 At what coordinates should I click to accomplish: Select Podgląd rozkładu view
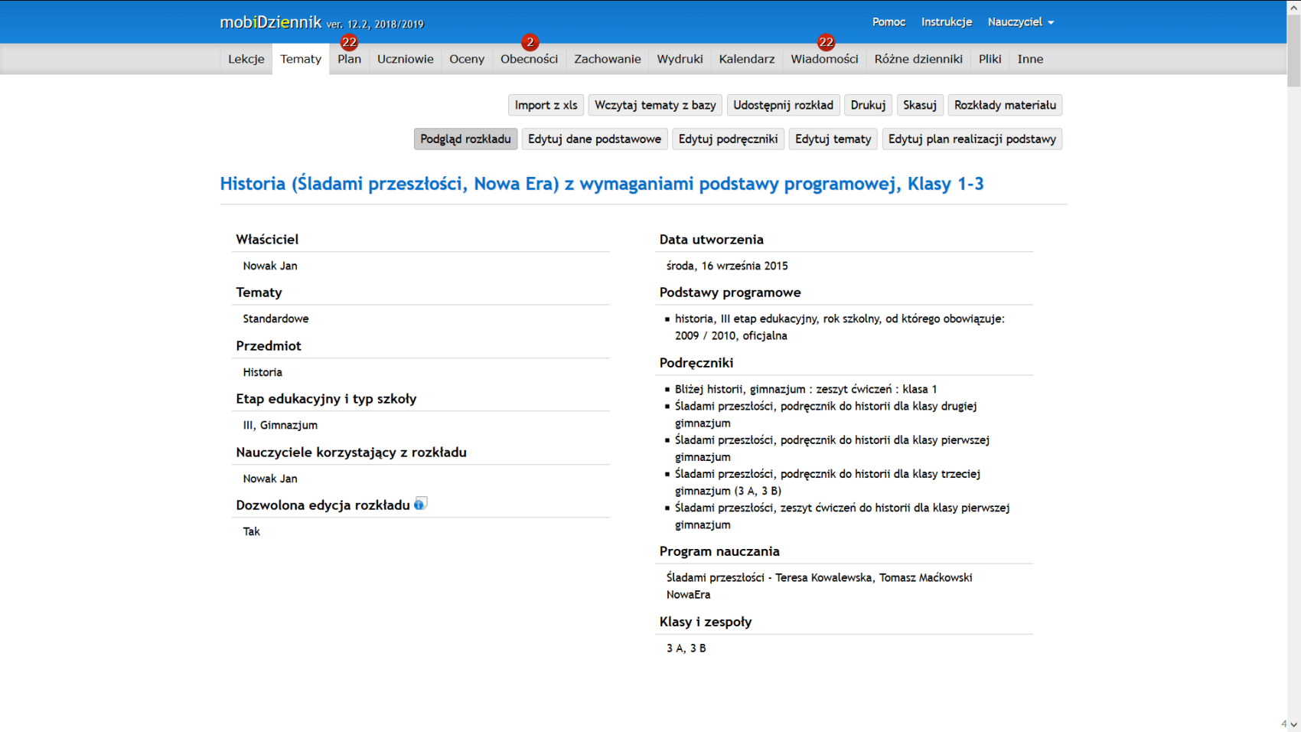[465, 139]
